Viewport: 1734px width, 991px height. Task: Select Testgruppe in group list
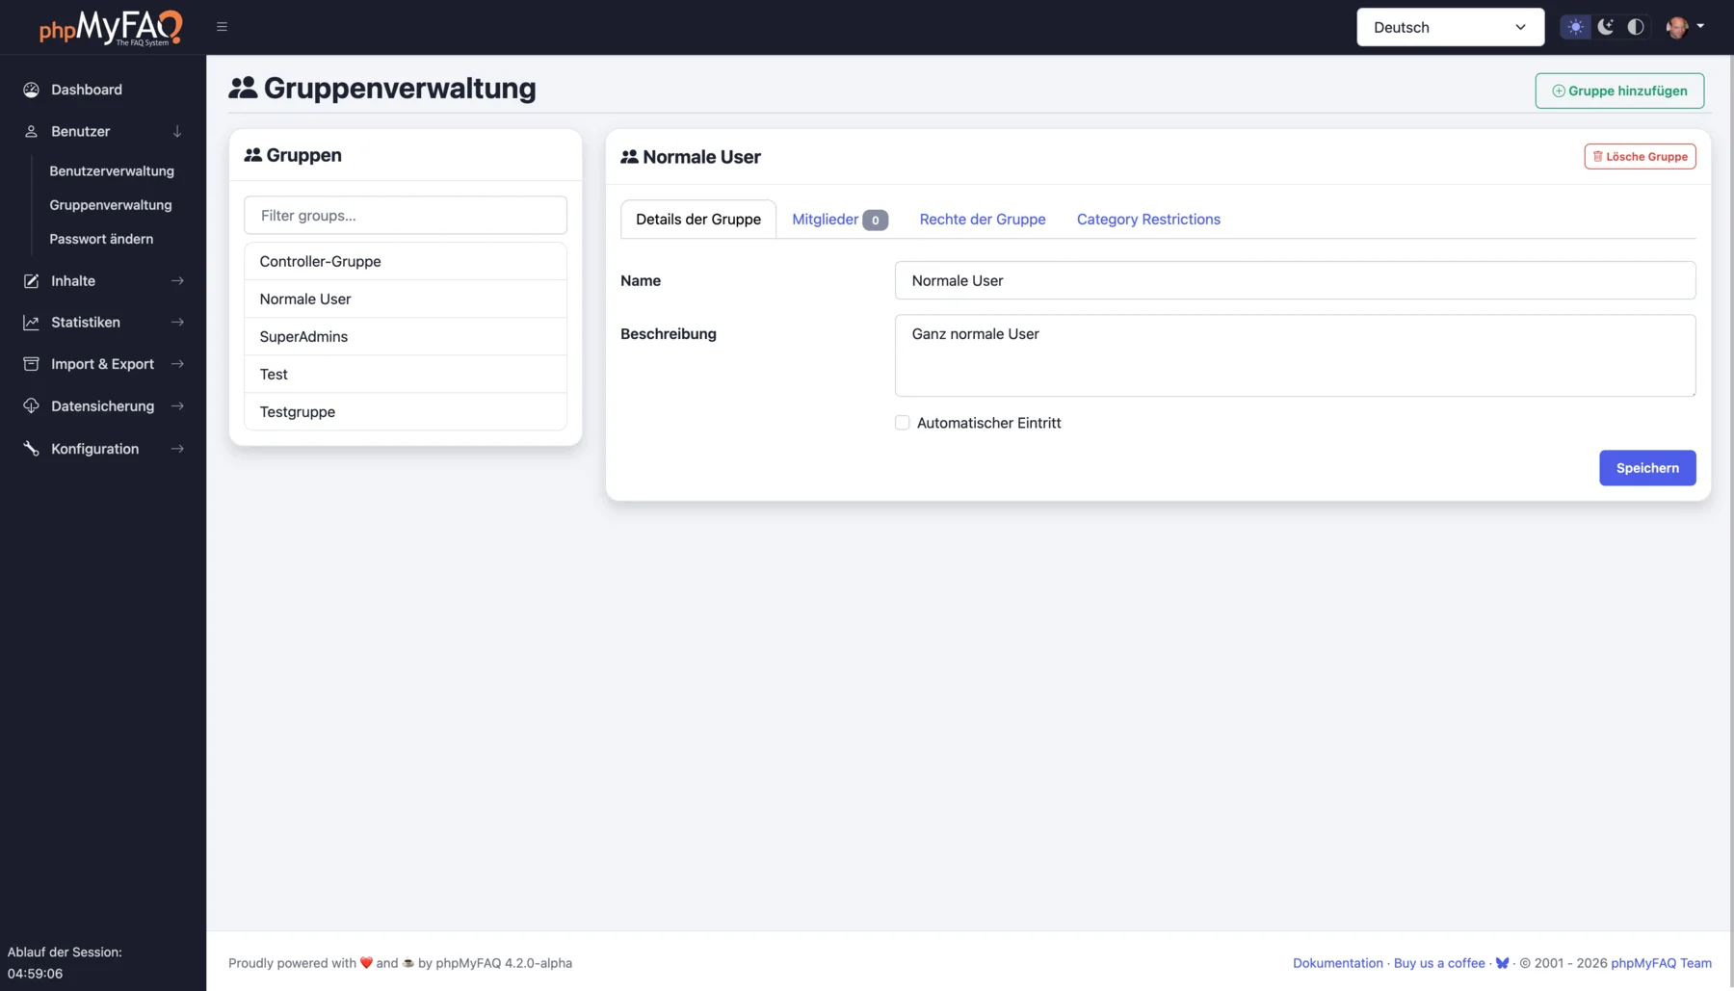point(406,411)
